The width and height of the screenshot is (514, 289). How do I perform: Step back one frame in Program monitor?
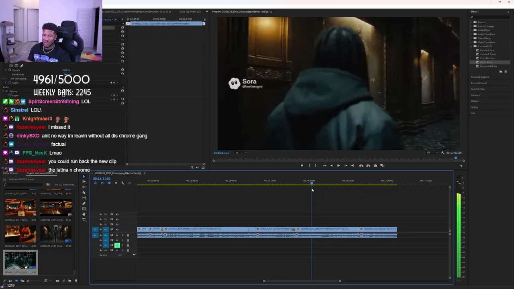pos(332,165)
